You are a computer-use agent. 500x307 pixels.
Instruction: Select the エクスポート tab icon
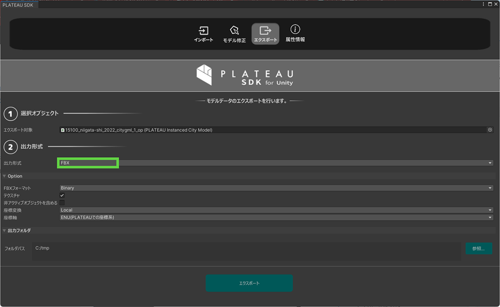point(265,34)
